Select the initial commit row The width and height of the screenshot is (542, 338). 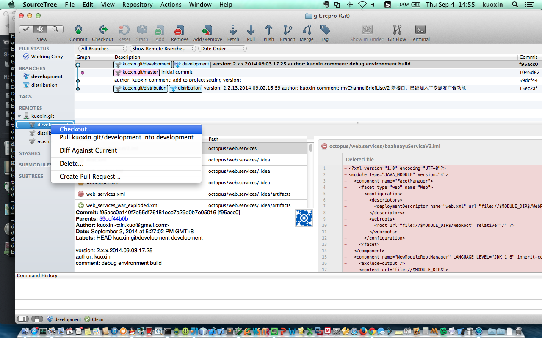pos(308,72)
